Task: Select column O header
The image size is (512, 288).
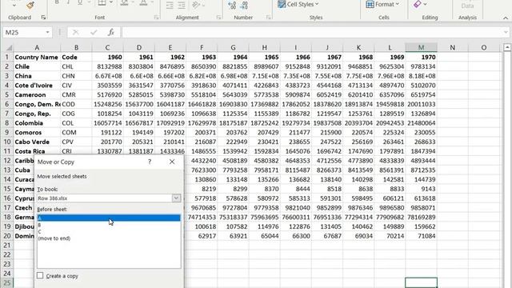Action: click(484, 48)
